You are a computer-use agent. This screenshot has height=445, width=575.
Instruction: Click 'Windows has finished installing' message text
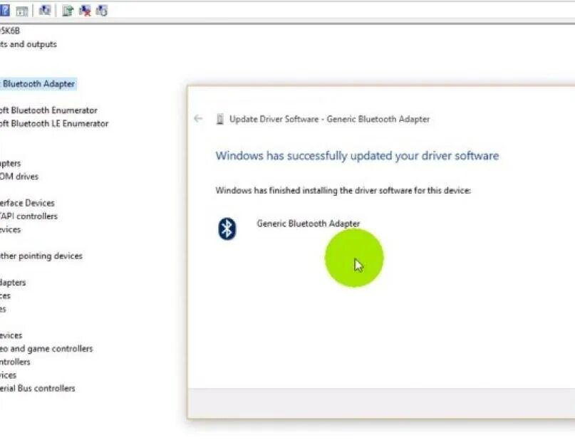point(343,191)
